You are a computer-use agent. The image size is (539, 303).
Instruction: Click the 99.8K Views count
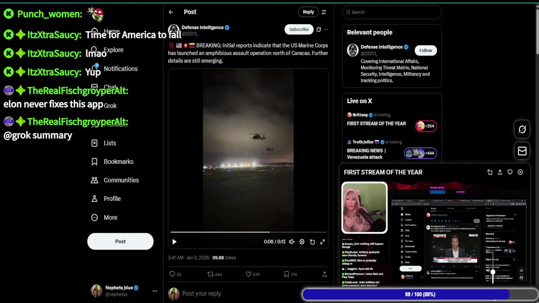pyautogui.click(x=224, y=258)
